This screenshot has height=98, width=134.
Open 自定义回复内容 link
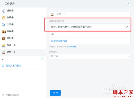tap(59, 41)
